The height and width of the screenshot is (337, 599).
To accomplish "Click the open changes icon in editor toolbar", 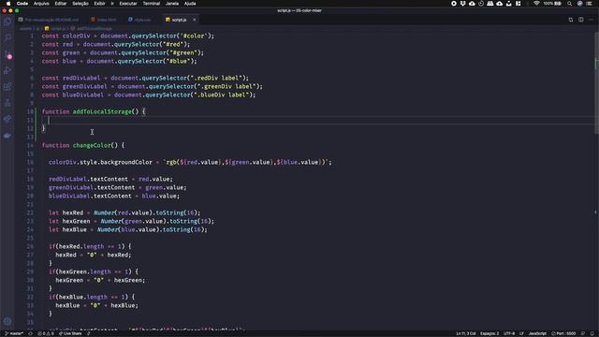I will (x=571, y=20).
